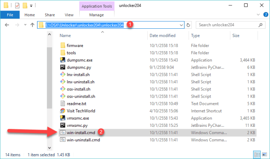Click the Visit TechWorld shortcut icon
Viewport: 270px width, 159px height.
tap(63, 111)
